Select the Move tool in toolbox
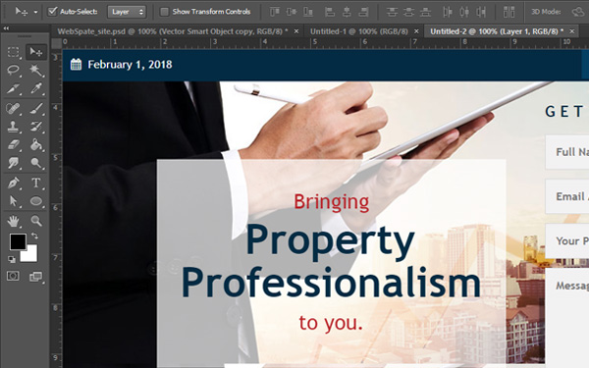 (x=35, y=52)
